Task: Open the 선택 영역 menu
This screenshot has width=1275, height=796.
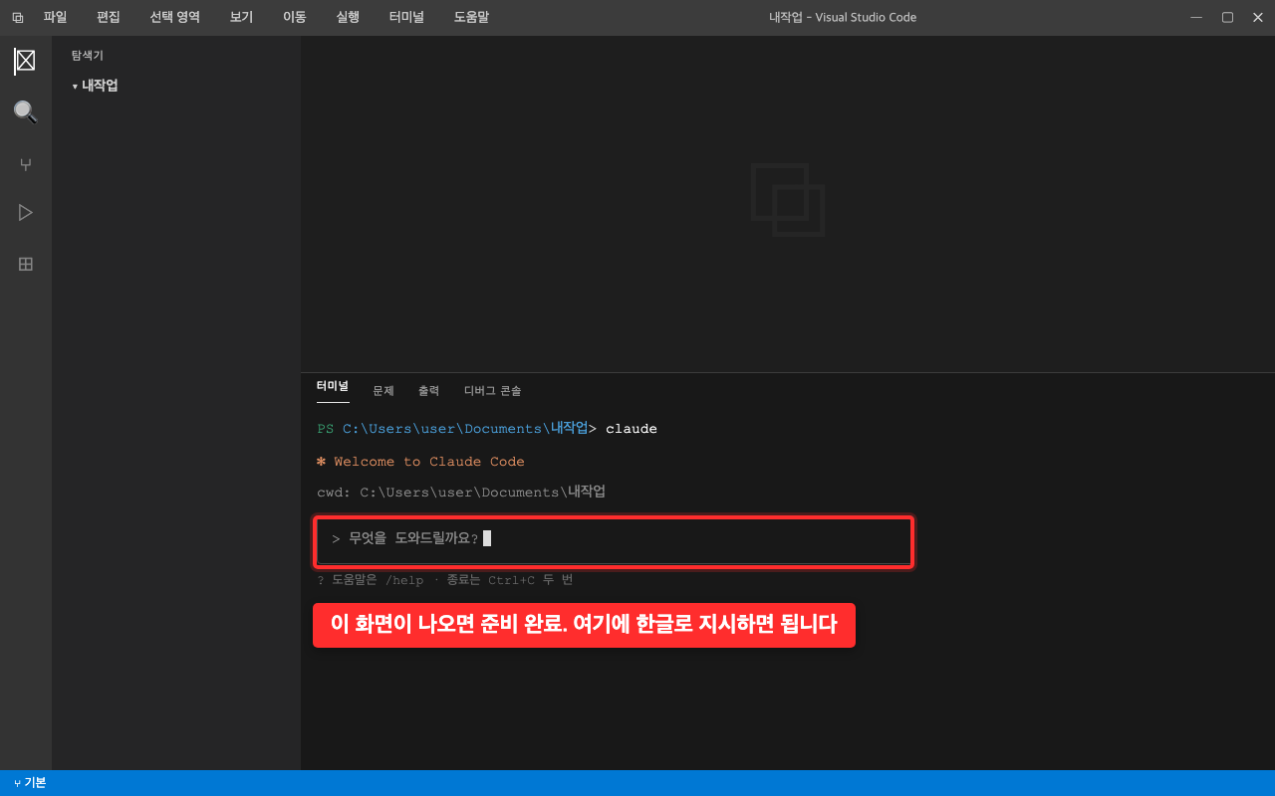Action: pyautogui.click(x=174, y=17)
